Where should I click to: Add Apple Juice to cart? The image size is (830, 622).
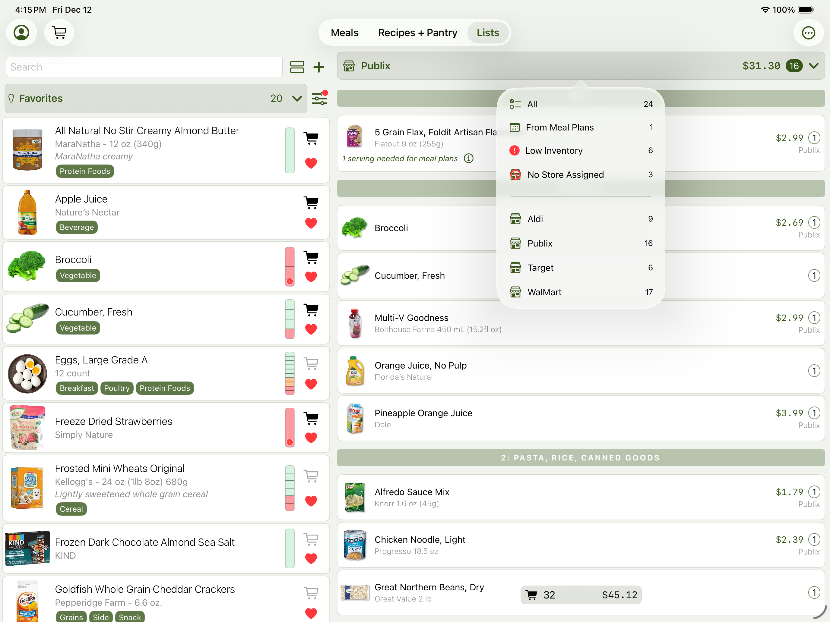311,203
